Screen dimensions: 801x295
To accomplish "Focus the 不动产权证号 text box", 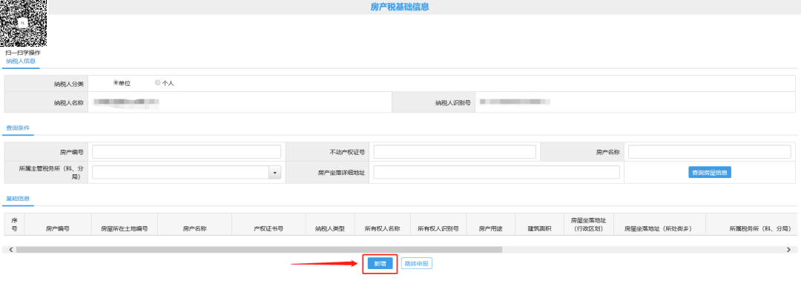I will coord(455,152).
